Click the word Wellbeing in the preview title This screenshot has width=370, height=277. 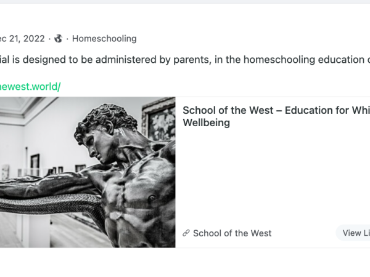pyautogui.click(x=207, y=122)
